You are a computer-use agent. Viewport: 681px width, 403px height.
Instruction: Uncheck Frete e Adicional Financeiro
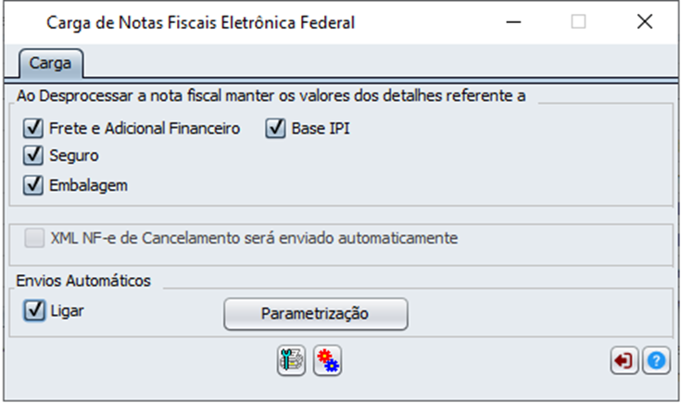[x=33, y=128]
